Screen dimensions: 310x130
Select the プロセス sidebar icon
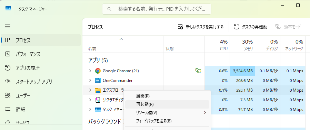point(7,40)
